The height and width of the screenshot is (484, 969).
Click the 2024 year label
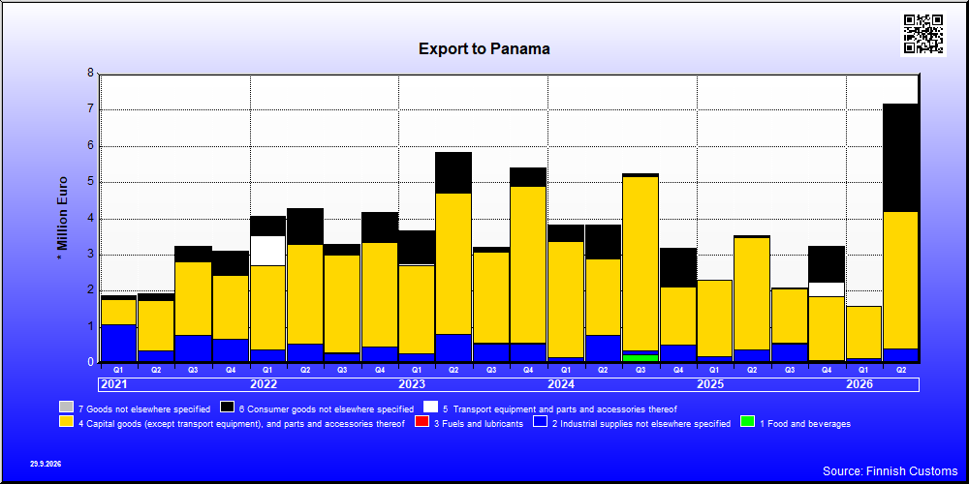click(561, 384)
